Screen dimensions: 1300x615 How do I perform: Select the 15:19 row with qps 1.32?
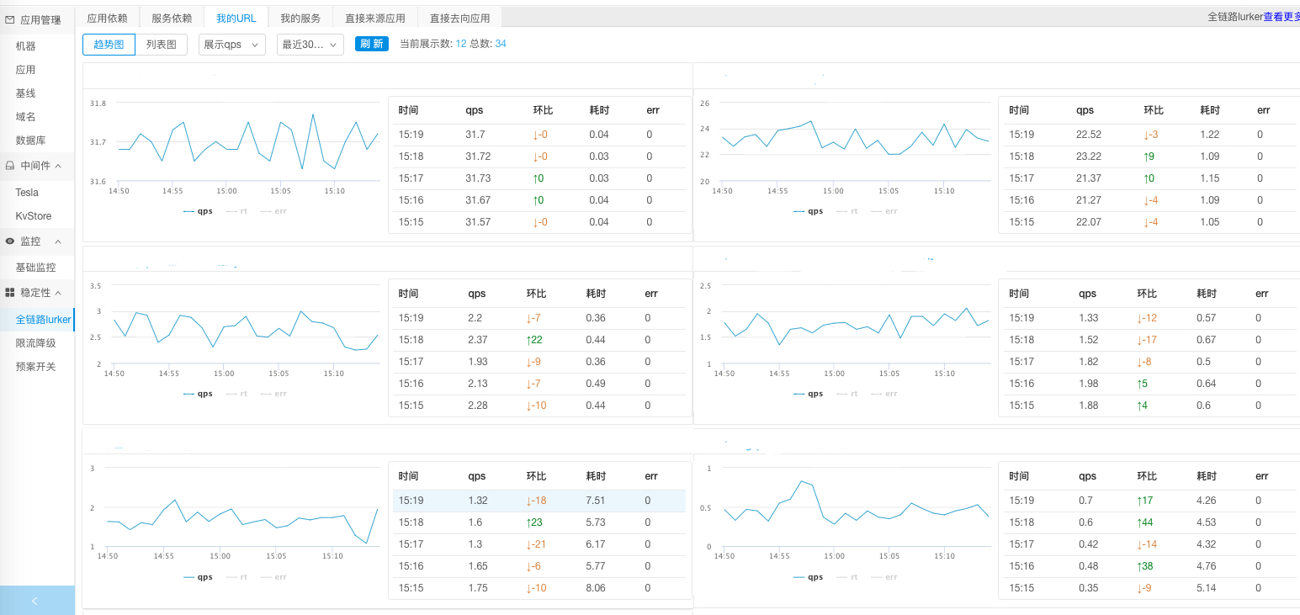coord(539,501)
